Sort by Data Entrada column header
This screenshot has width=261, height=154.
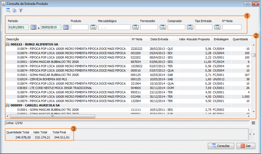click(163, 39)
